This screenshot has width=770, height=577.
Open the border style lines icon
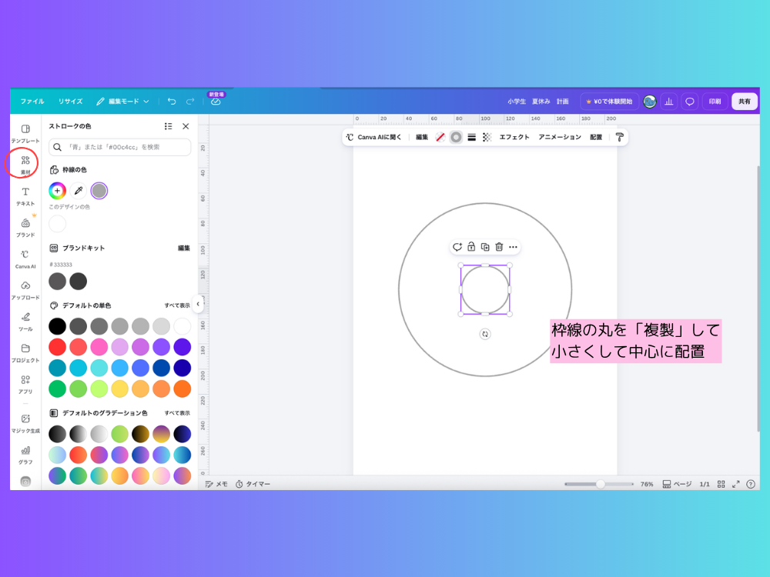(x=471, y=138)
